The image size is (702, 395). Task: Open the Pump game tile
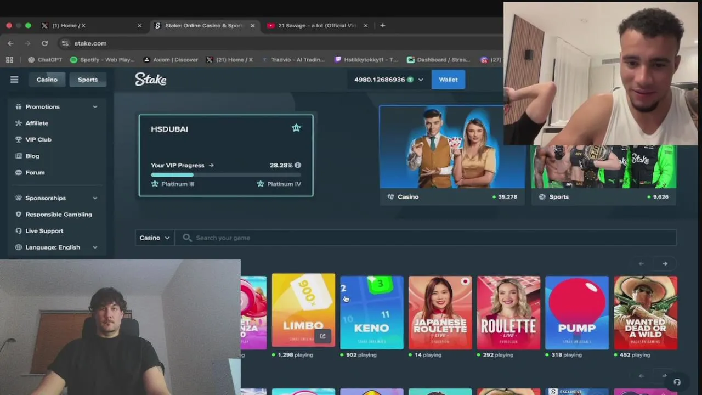click(x=577, y=313)
